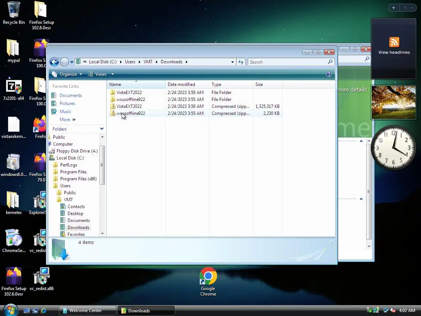The height and width of the screenshot is (316, 421).
Task: Open the address bar history dropdown
Action: coord(232,62)
